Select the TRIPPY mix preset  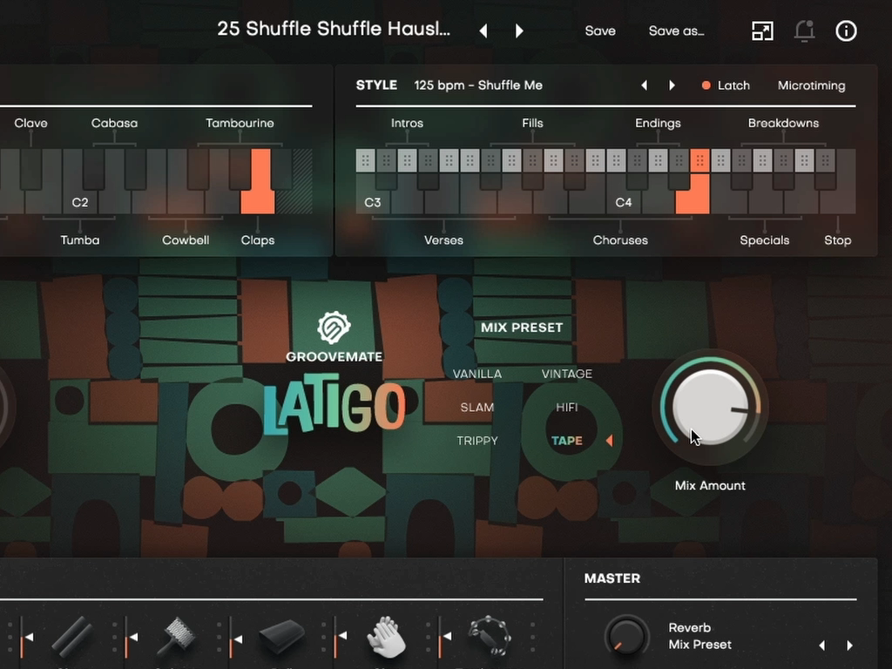(477, 441)
